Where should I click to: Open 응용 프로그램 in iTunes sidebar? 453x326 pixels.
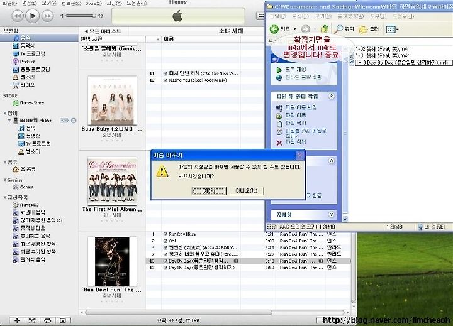35,69
